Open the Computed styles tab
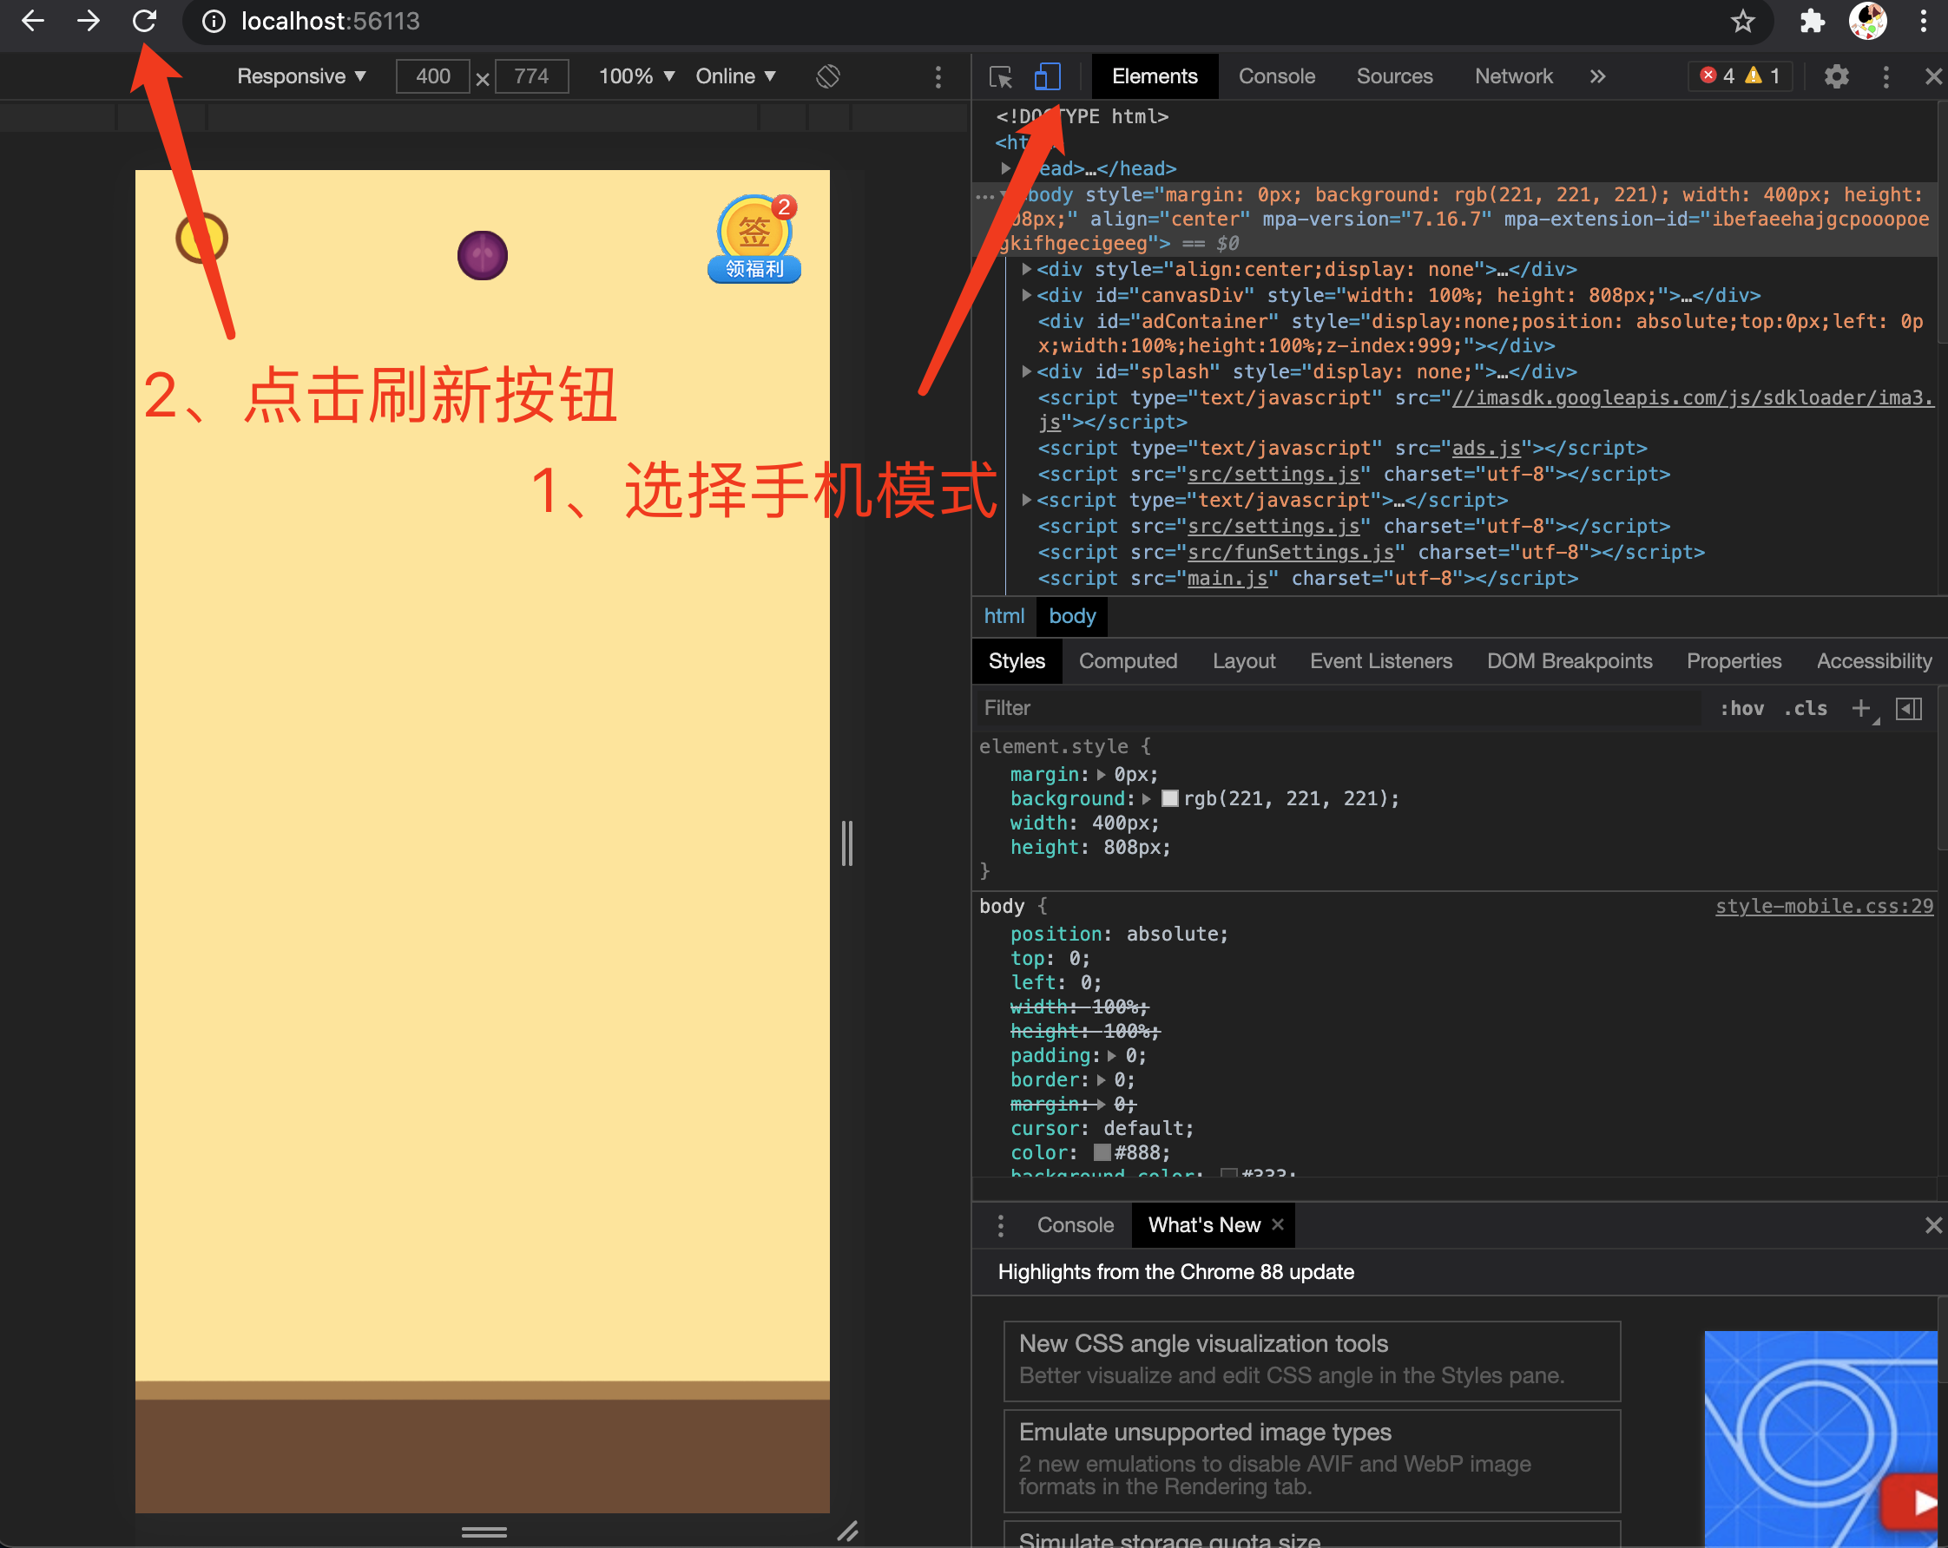Image resolution: width=1948 pixels, height=1548 pixels. (1127, 661)
